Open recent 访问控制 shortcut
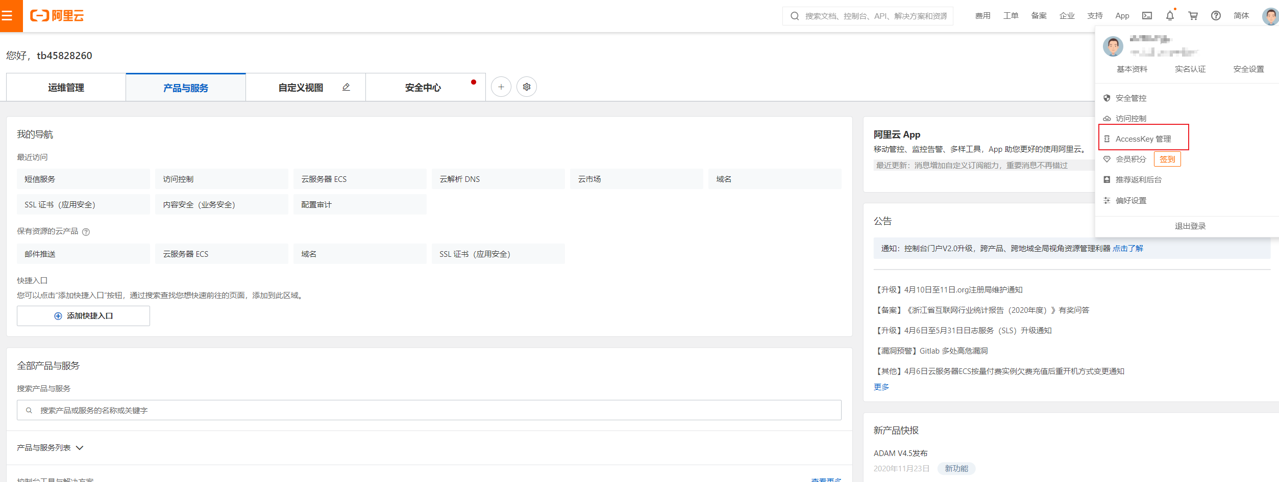Image resolution: width=1279 pixels, height=482 pixels. click(222, 179)
